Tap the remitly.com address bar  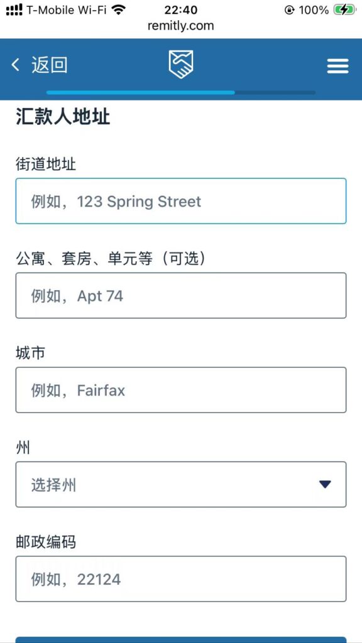(181, 26)
